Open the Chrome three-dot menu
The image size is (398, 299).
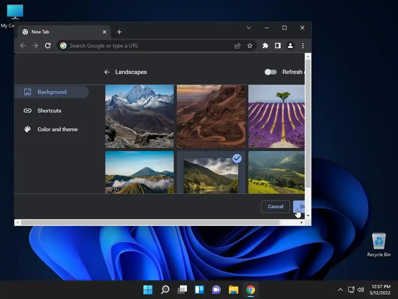(x=303, y=46)
